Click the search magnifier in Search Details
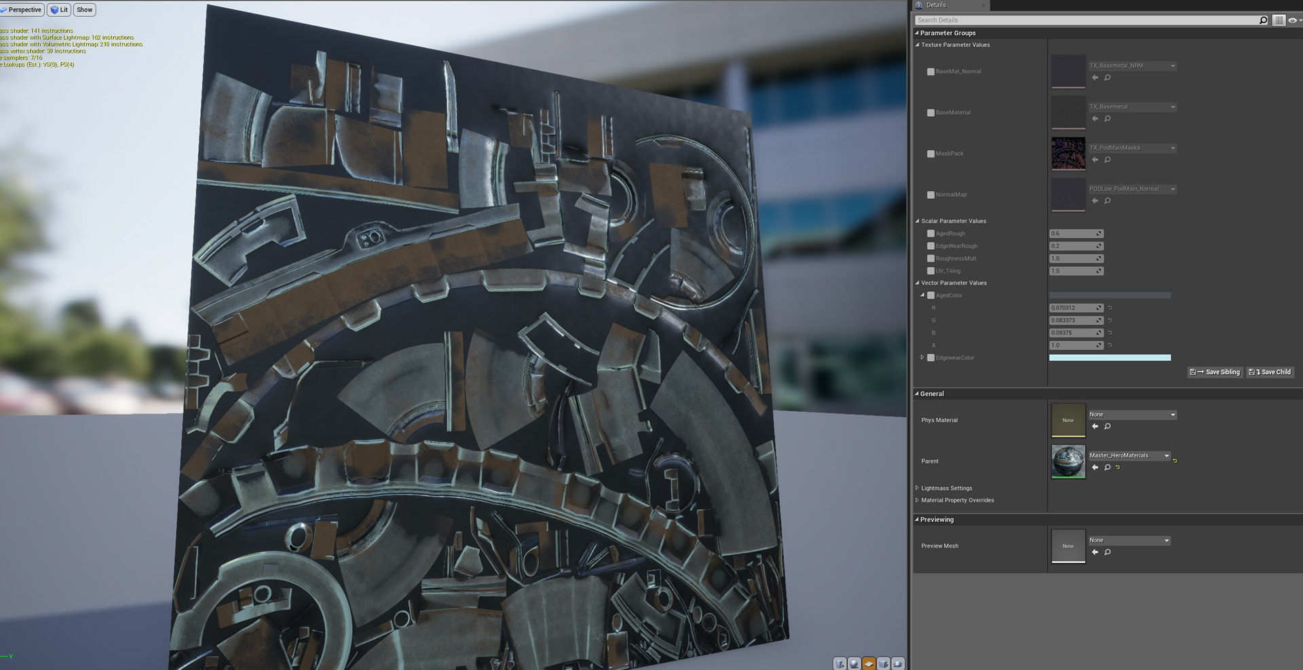 1263,20
